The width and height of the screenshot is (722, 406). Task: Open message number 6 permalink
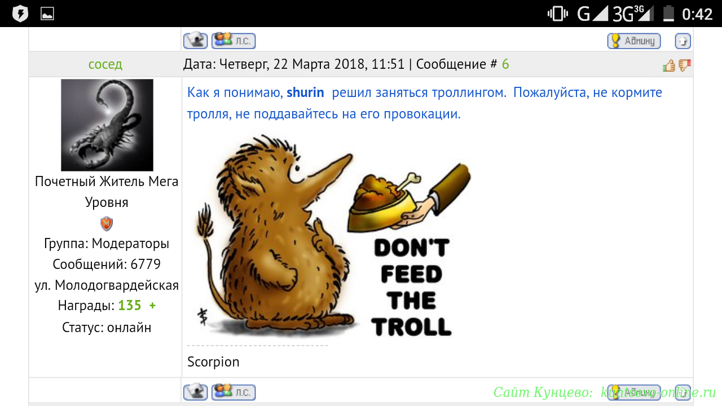click(x=505, y=64)
